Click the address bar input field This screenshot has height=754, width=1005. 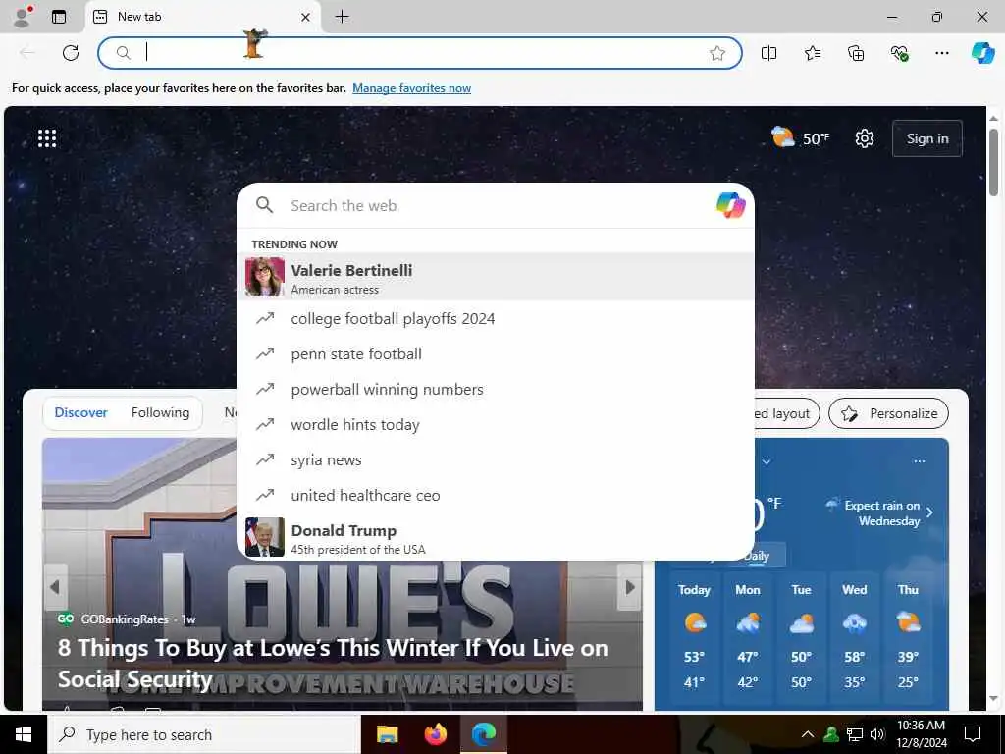[420, 53]
